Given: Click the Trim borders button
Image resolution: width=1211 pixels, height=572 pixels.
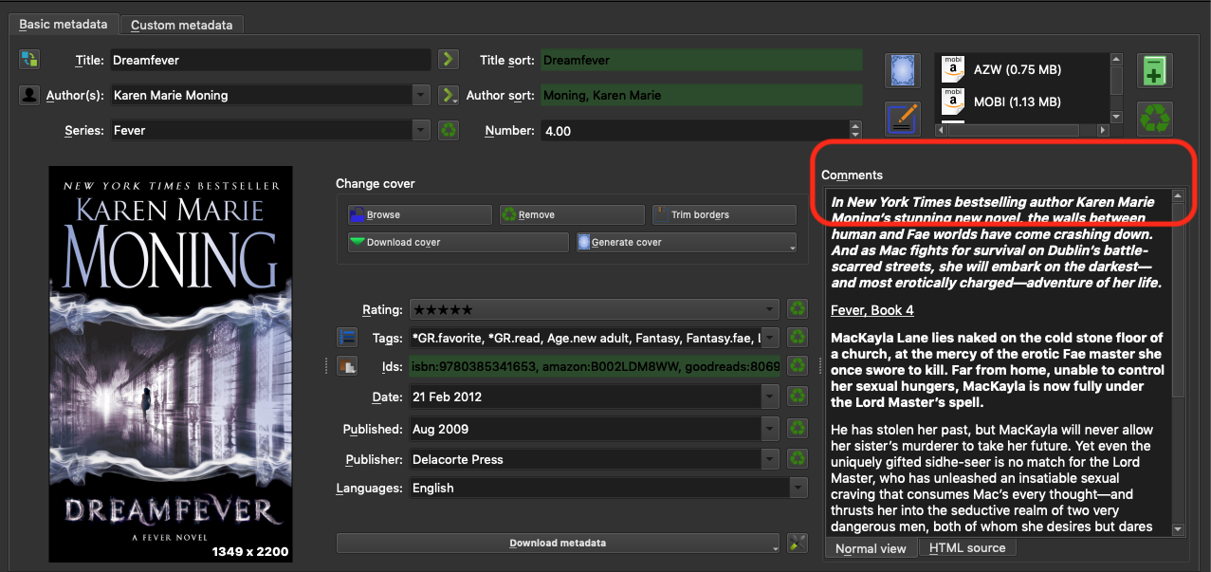Looking at the screenshot, I should pyautogui.click(x=725, y=215).
